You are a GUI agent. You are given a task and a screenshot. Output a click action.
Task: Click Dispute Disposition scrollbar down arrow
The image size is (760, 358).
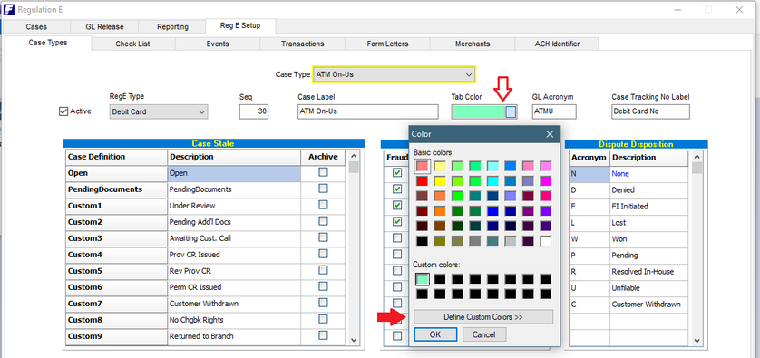(x=697, y=341)
